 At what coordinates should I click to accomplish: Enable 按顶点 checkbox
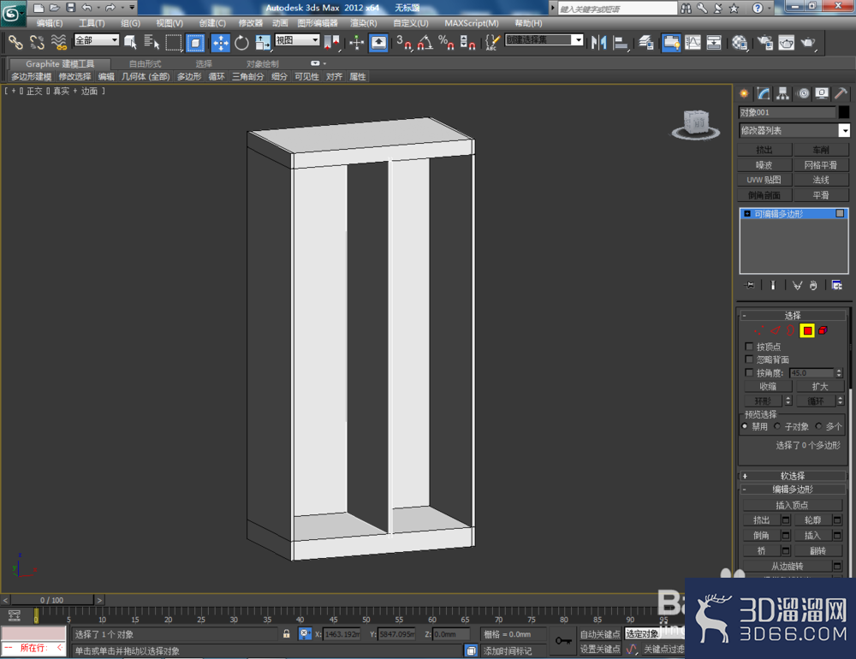point(749,346)
